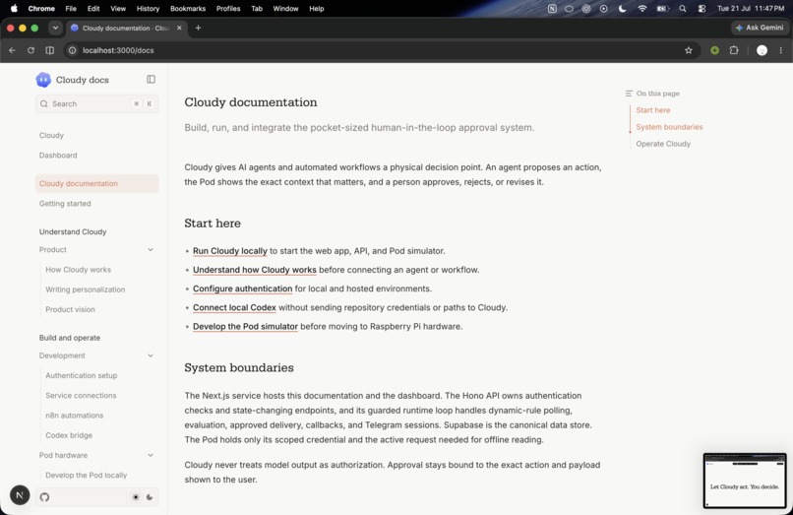Open Writing personalization page
This screenshot has height=515, width=793.
tap(85, 290)
